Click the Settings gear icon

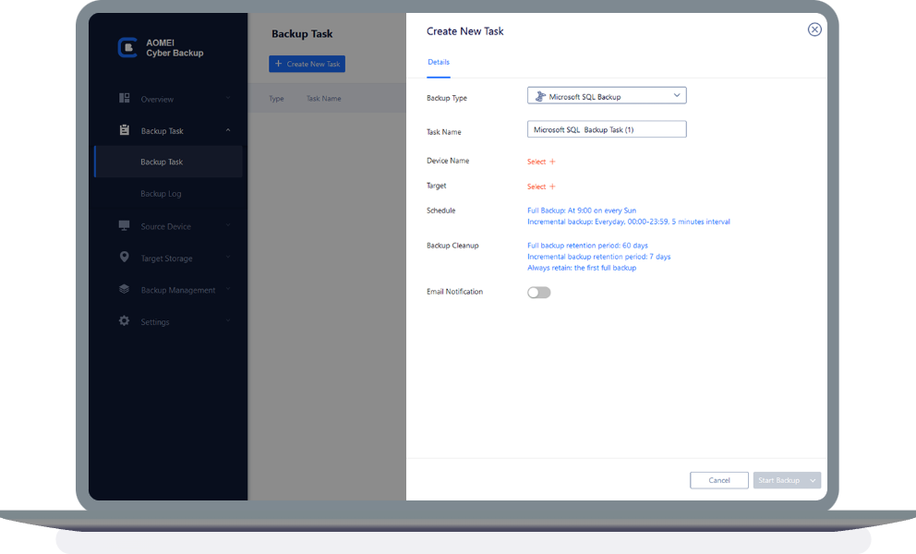click(125, 321)
